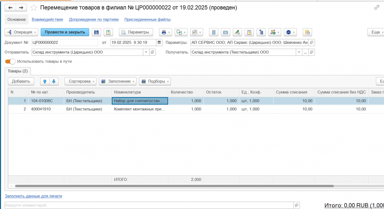This screenshot has height=209, width=384.
Task: Open the Заполнение dropdown menu
Action: click(117, 81)
